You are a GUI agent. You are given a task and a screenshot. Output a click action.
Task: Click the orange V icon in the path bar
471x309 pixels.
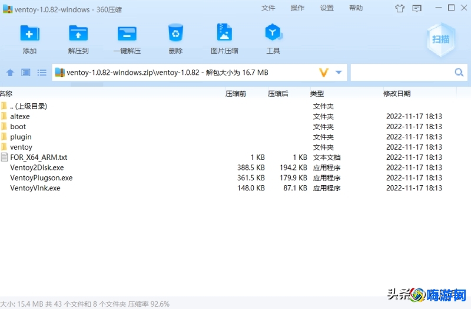click(x=323, y=73)
